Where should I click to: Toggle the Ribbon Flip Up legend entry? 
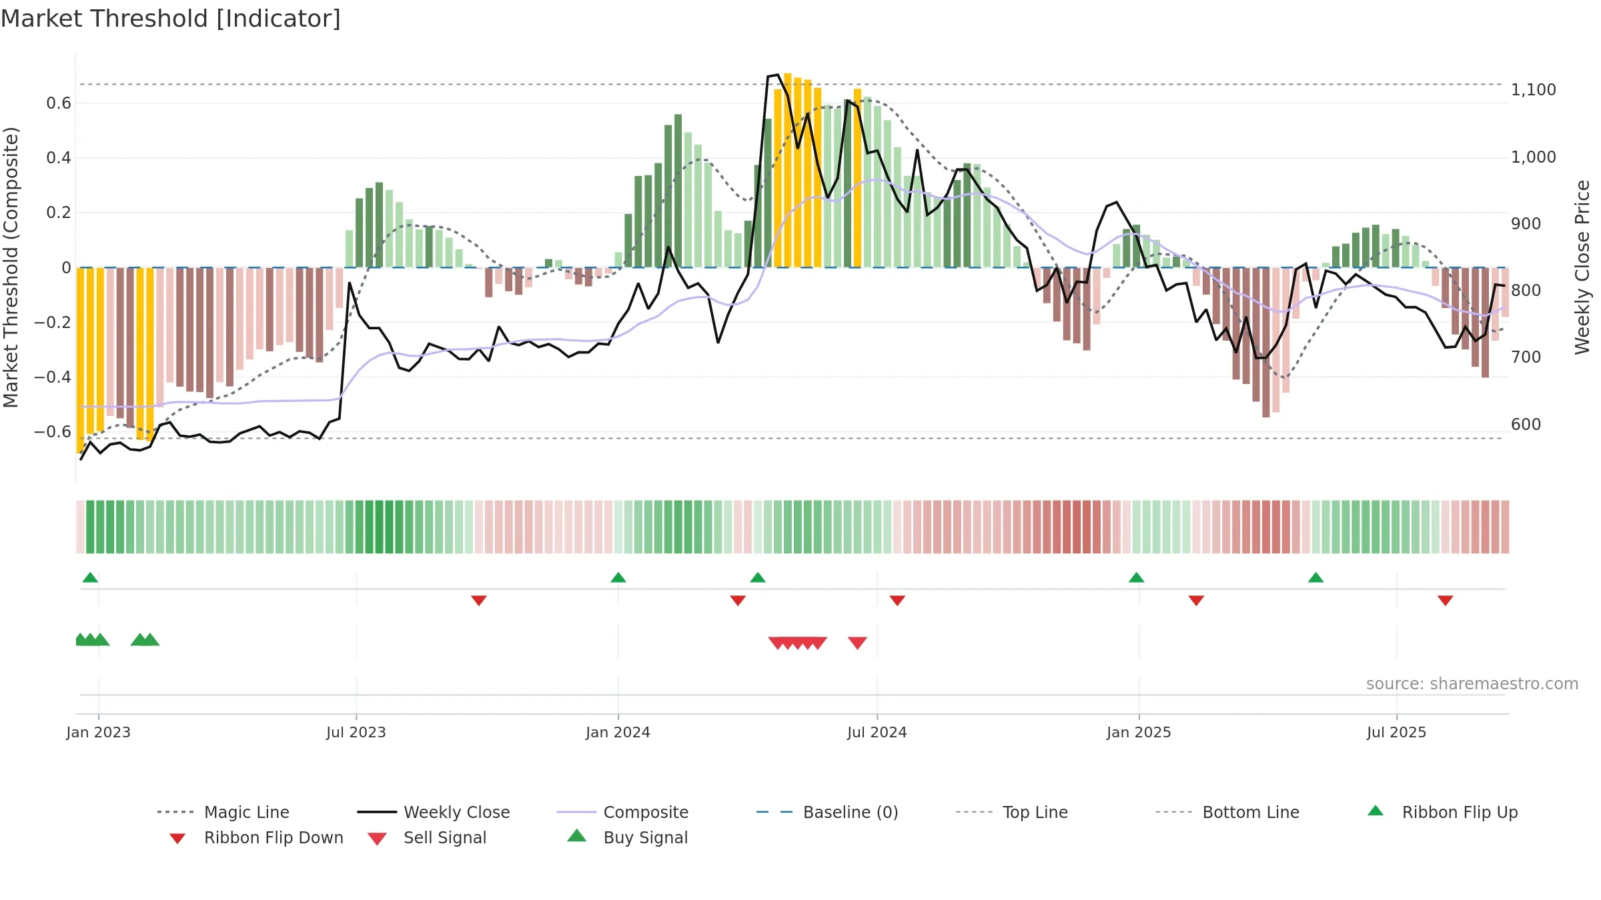click(1442, 812)
